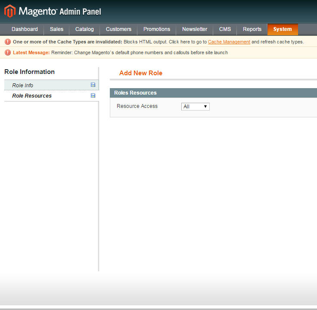Switch to the Role Resources tab
317x310 pixels.
(x=52, y=95)
